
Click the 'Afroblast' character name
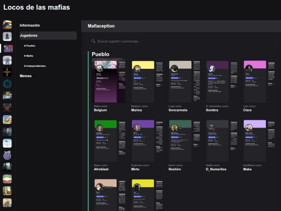101,169
